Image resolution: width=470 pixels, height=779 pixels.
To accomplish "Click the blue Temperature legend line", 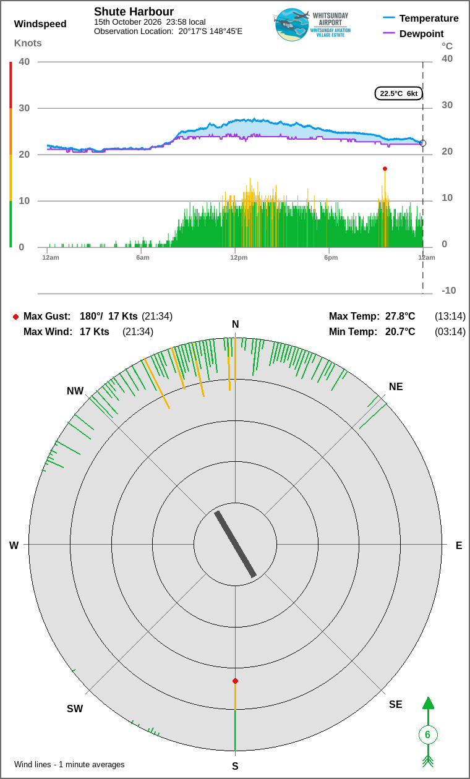I will tap(389, 19).
